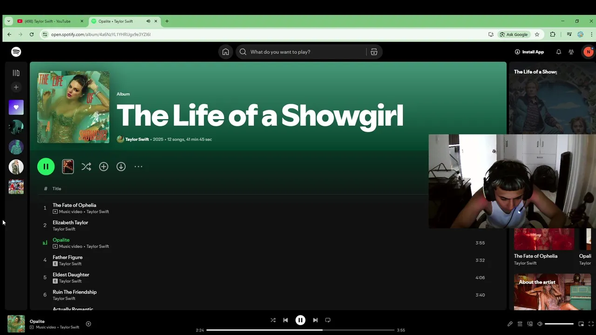Toggle repeat in player bar

click(x=328, y=320)
